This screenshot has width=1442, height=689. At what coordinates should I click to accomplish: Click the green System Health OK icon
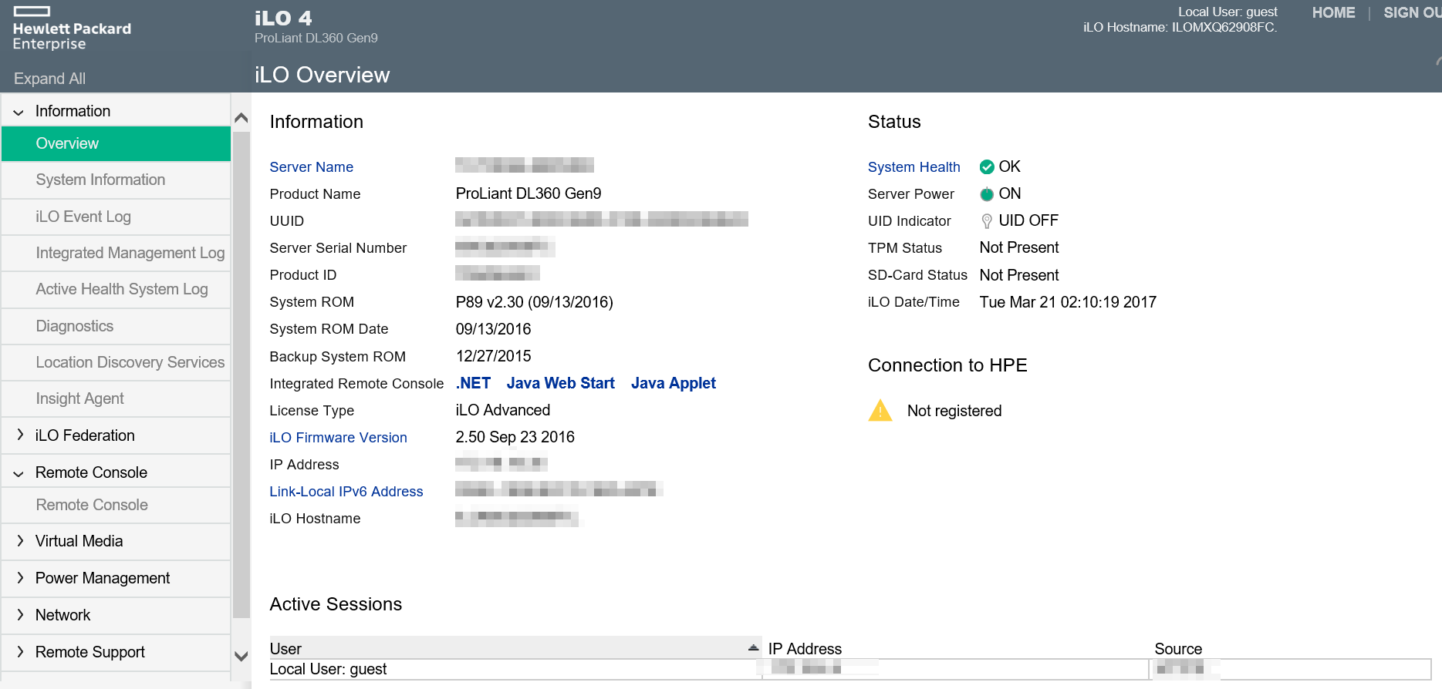click(x=986, y=167)
